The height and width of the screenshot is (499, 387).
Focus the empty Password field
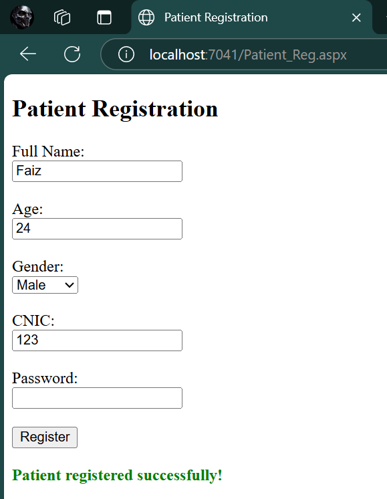(x=97, y=398)
